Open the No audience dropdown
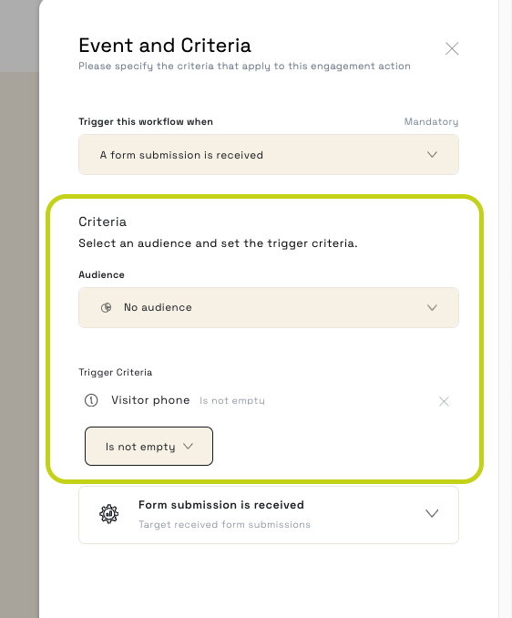 (x=269, y=307)
